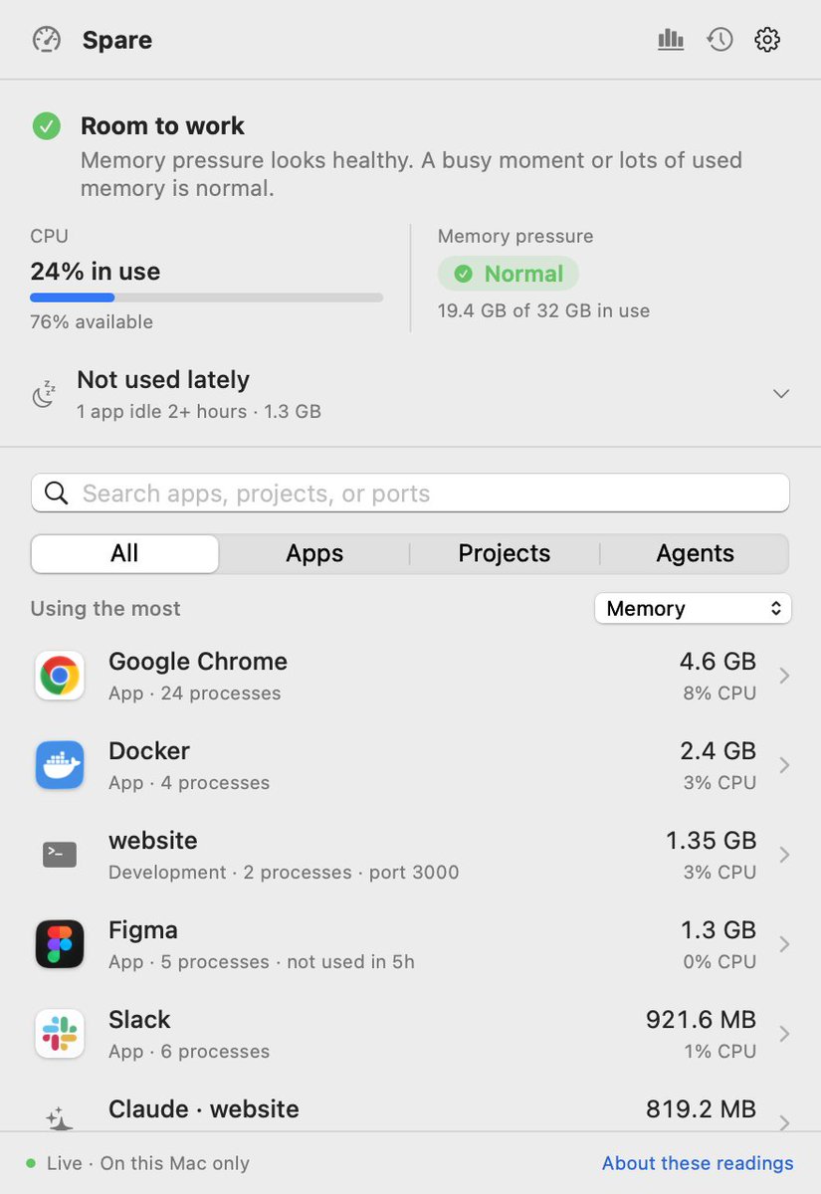
Task: Click the Google Chrome app icon
Action: [x=60, y=677]
